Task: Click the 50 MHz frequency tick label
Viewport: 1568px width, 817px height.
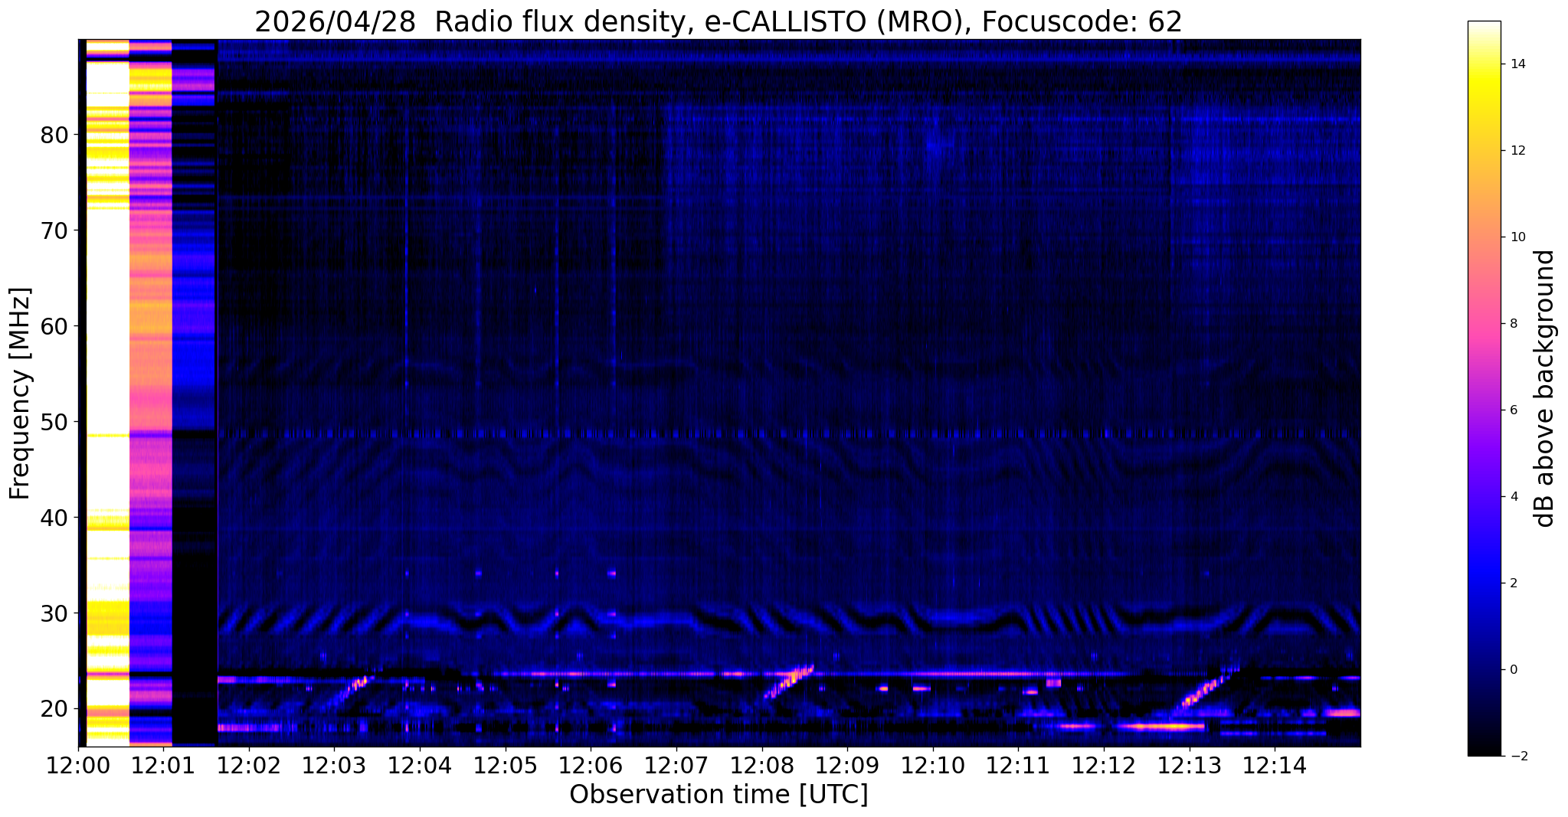Action: 54,422
